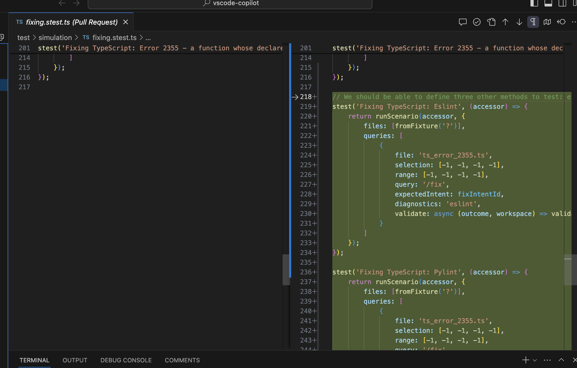Click 'fixIntentId' on line 228
Screen dimensions: 577x368
tap(479, 194)
